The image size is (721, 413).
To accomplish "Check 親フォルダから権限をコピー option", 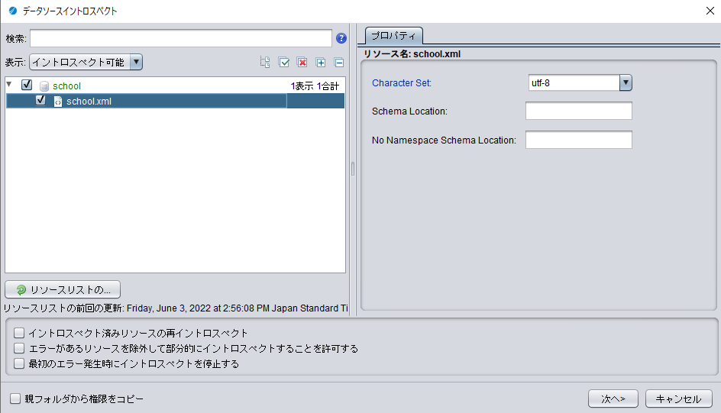I will pos(15,398).
